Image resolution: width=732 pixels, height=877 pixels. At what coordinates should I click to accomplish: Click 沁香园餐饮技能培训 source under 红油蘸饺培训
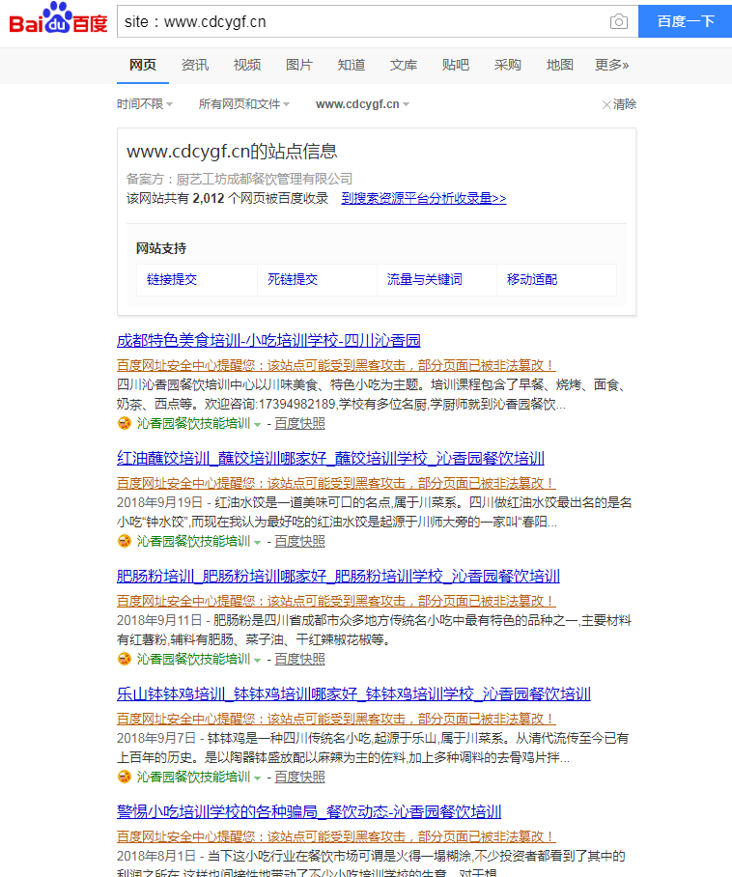(x=193, y=542)
